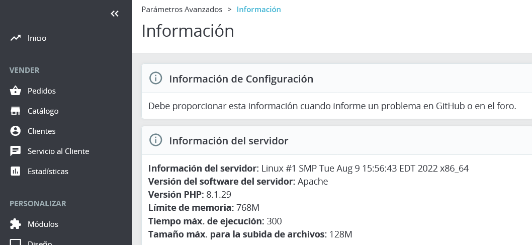Open the Módulos menu entry
Screen dimensions: 532x245
pyautogui.click(x=43, y=224)
